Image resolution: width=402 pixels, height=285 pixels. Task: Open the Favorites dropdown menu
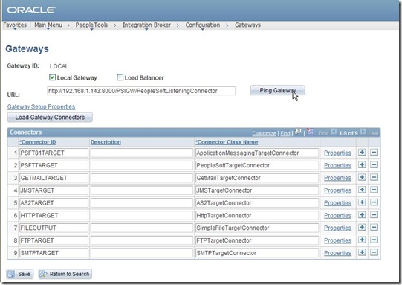point(15,25)
